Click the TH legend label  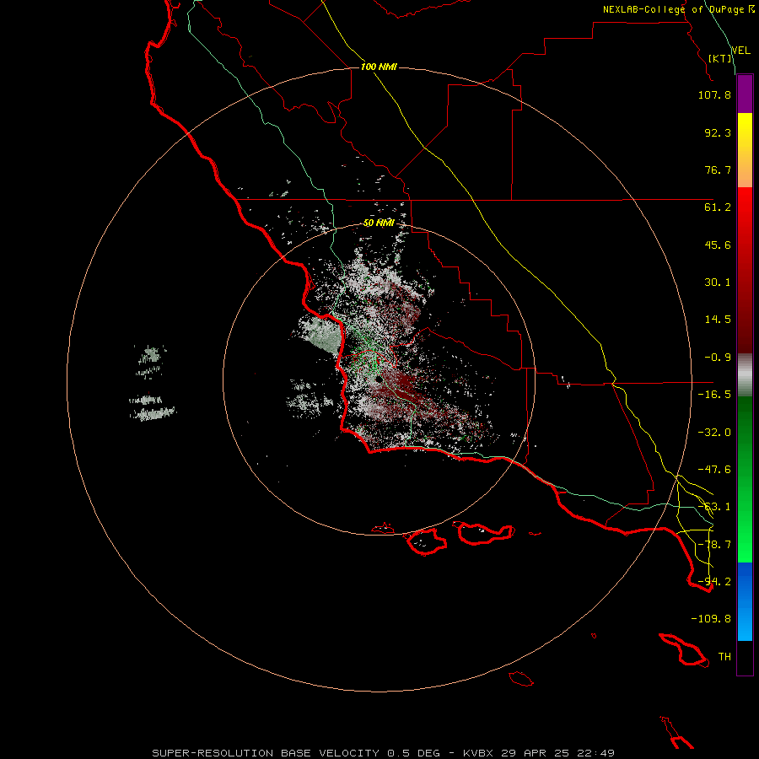pos(724,657)
